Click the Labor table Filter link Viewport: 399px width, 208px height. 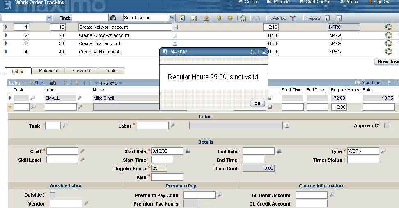point(39,82)
